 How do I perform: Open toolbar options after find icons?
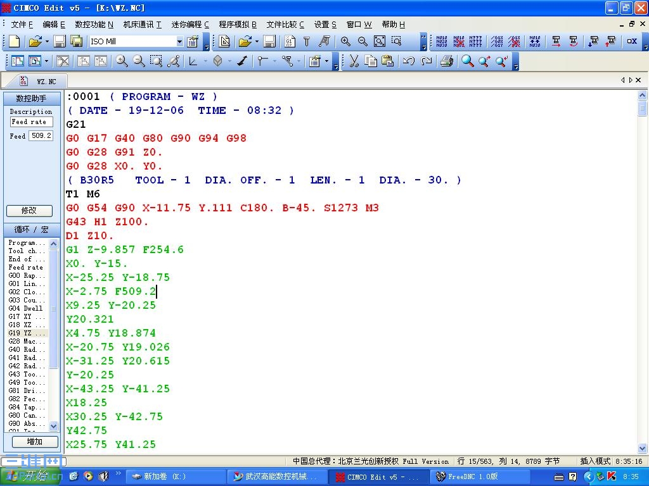[516, 61]
